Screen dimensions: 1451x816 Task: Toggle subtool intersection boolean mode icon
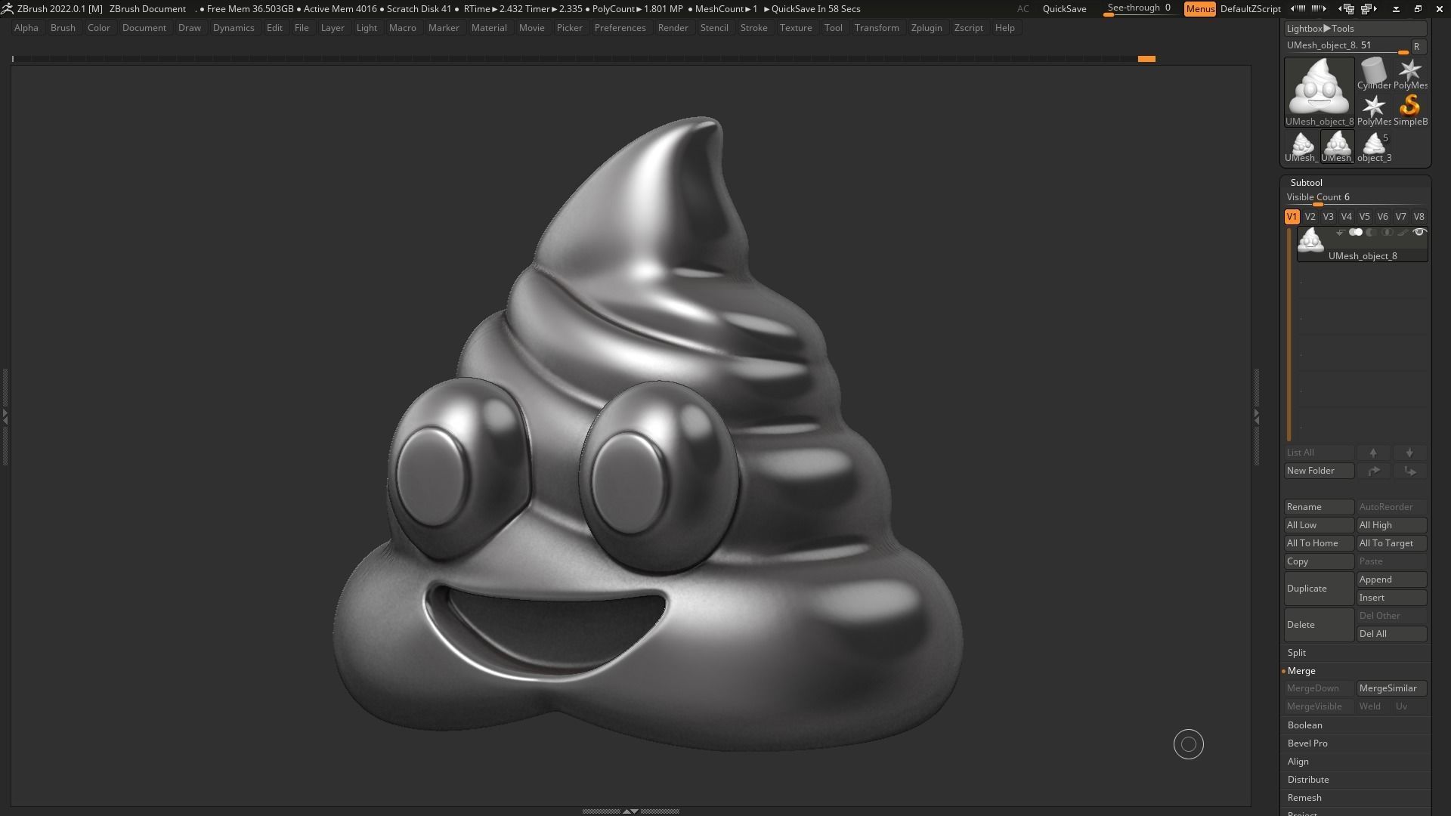(x=1387, y=233)
